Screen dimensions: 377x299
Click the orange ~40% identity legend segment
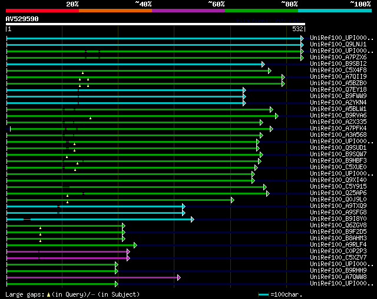[115, 11]
